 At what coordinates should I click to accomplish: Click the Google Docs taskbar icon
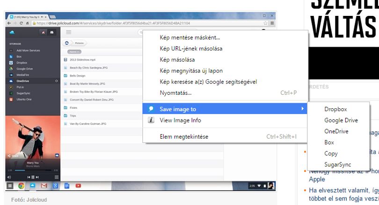click(67, 186)
